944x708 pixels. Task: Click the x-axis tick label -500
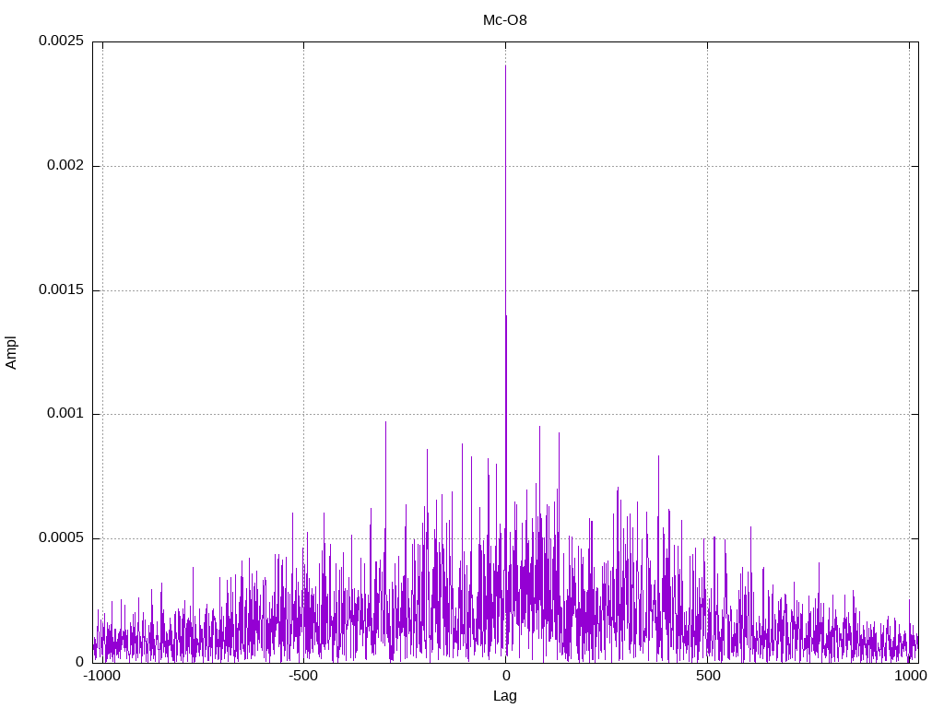coord(302,676)
